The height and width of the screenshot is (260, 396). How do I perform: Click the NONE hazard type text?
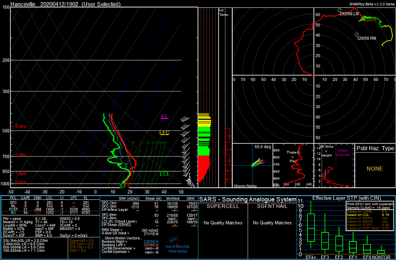click(375, 168)
